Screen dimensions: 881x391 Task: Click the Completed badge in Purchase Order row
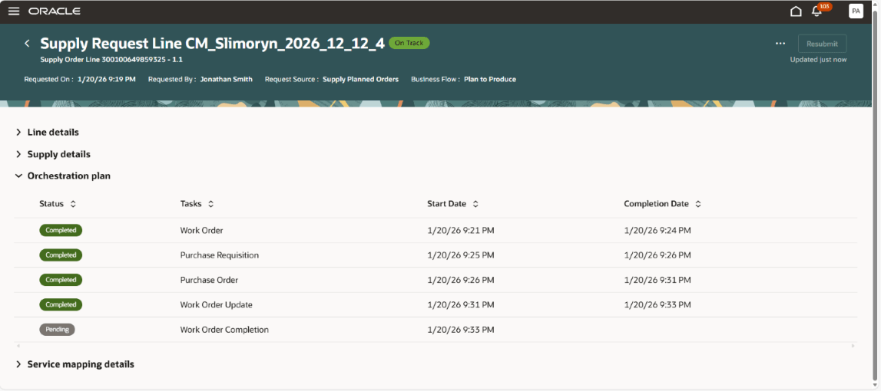(x=61, y=279)
